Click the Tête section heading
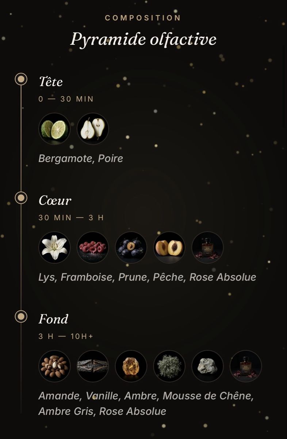This screenshot has width=287, height=439. [51, 82]
